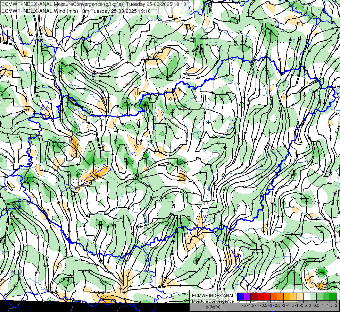Viewport: 340px width, 312px height.
Task: Click the light green swatch between 0.5 and 1
Action: tap(320, 297)
